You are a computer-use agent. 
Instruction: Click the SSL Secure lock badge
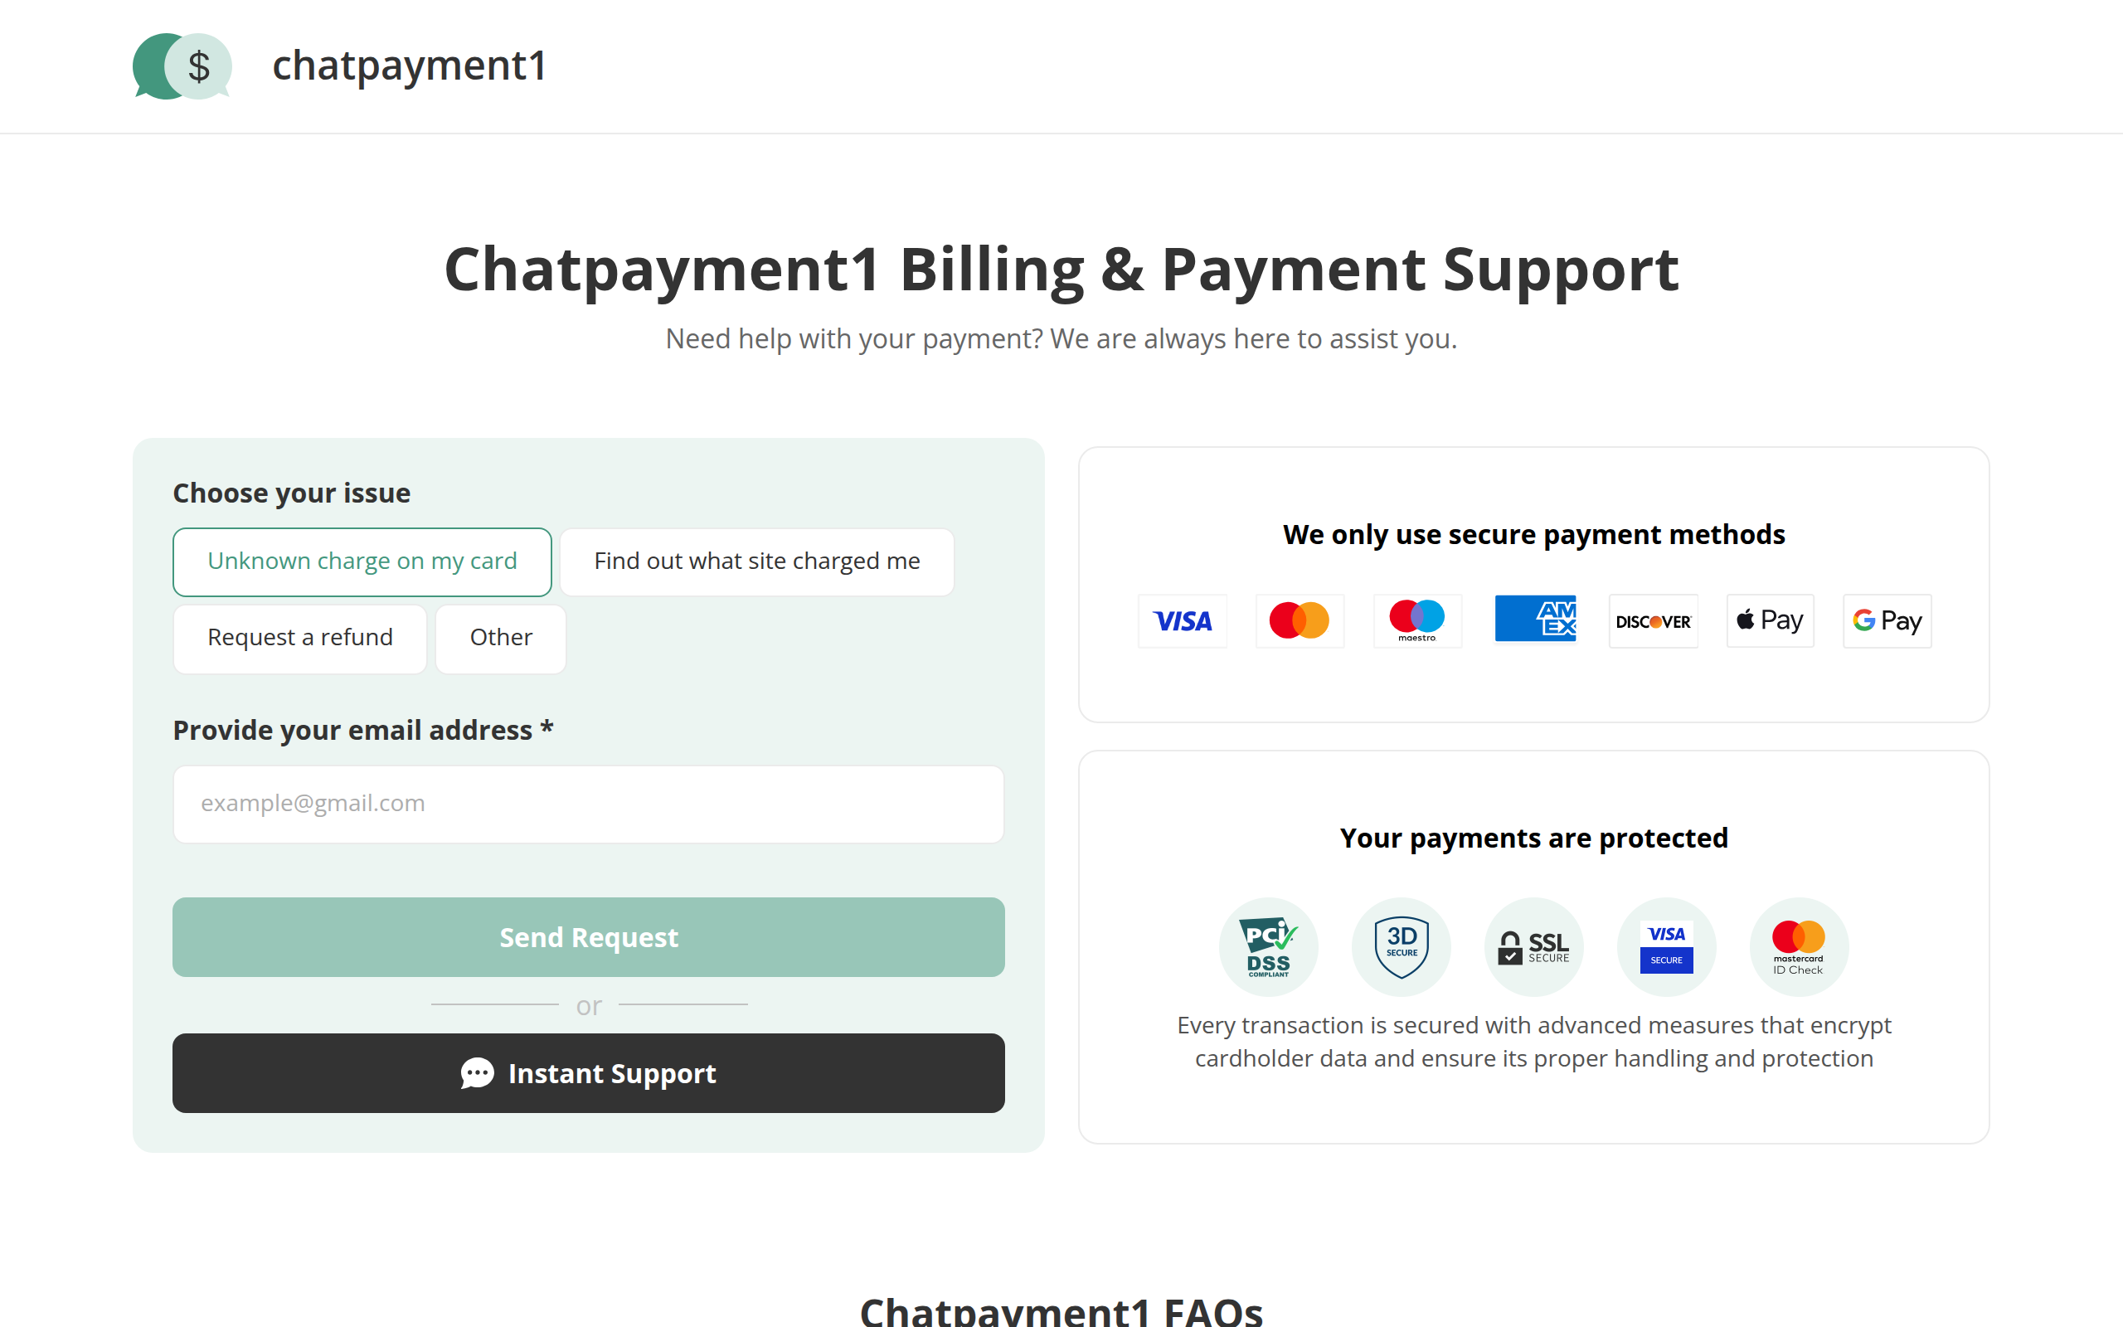point(1533,947)
